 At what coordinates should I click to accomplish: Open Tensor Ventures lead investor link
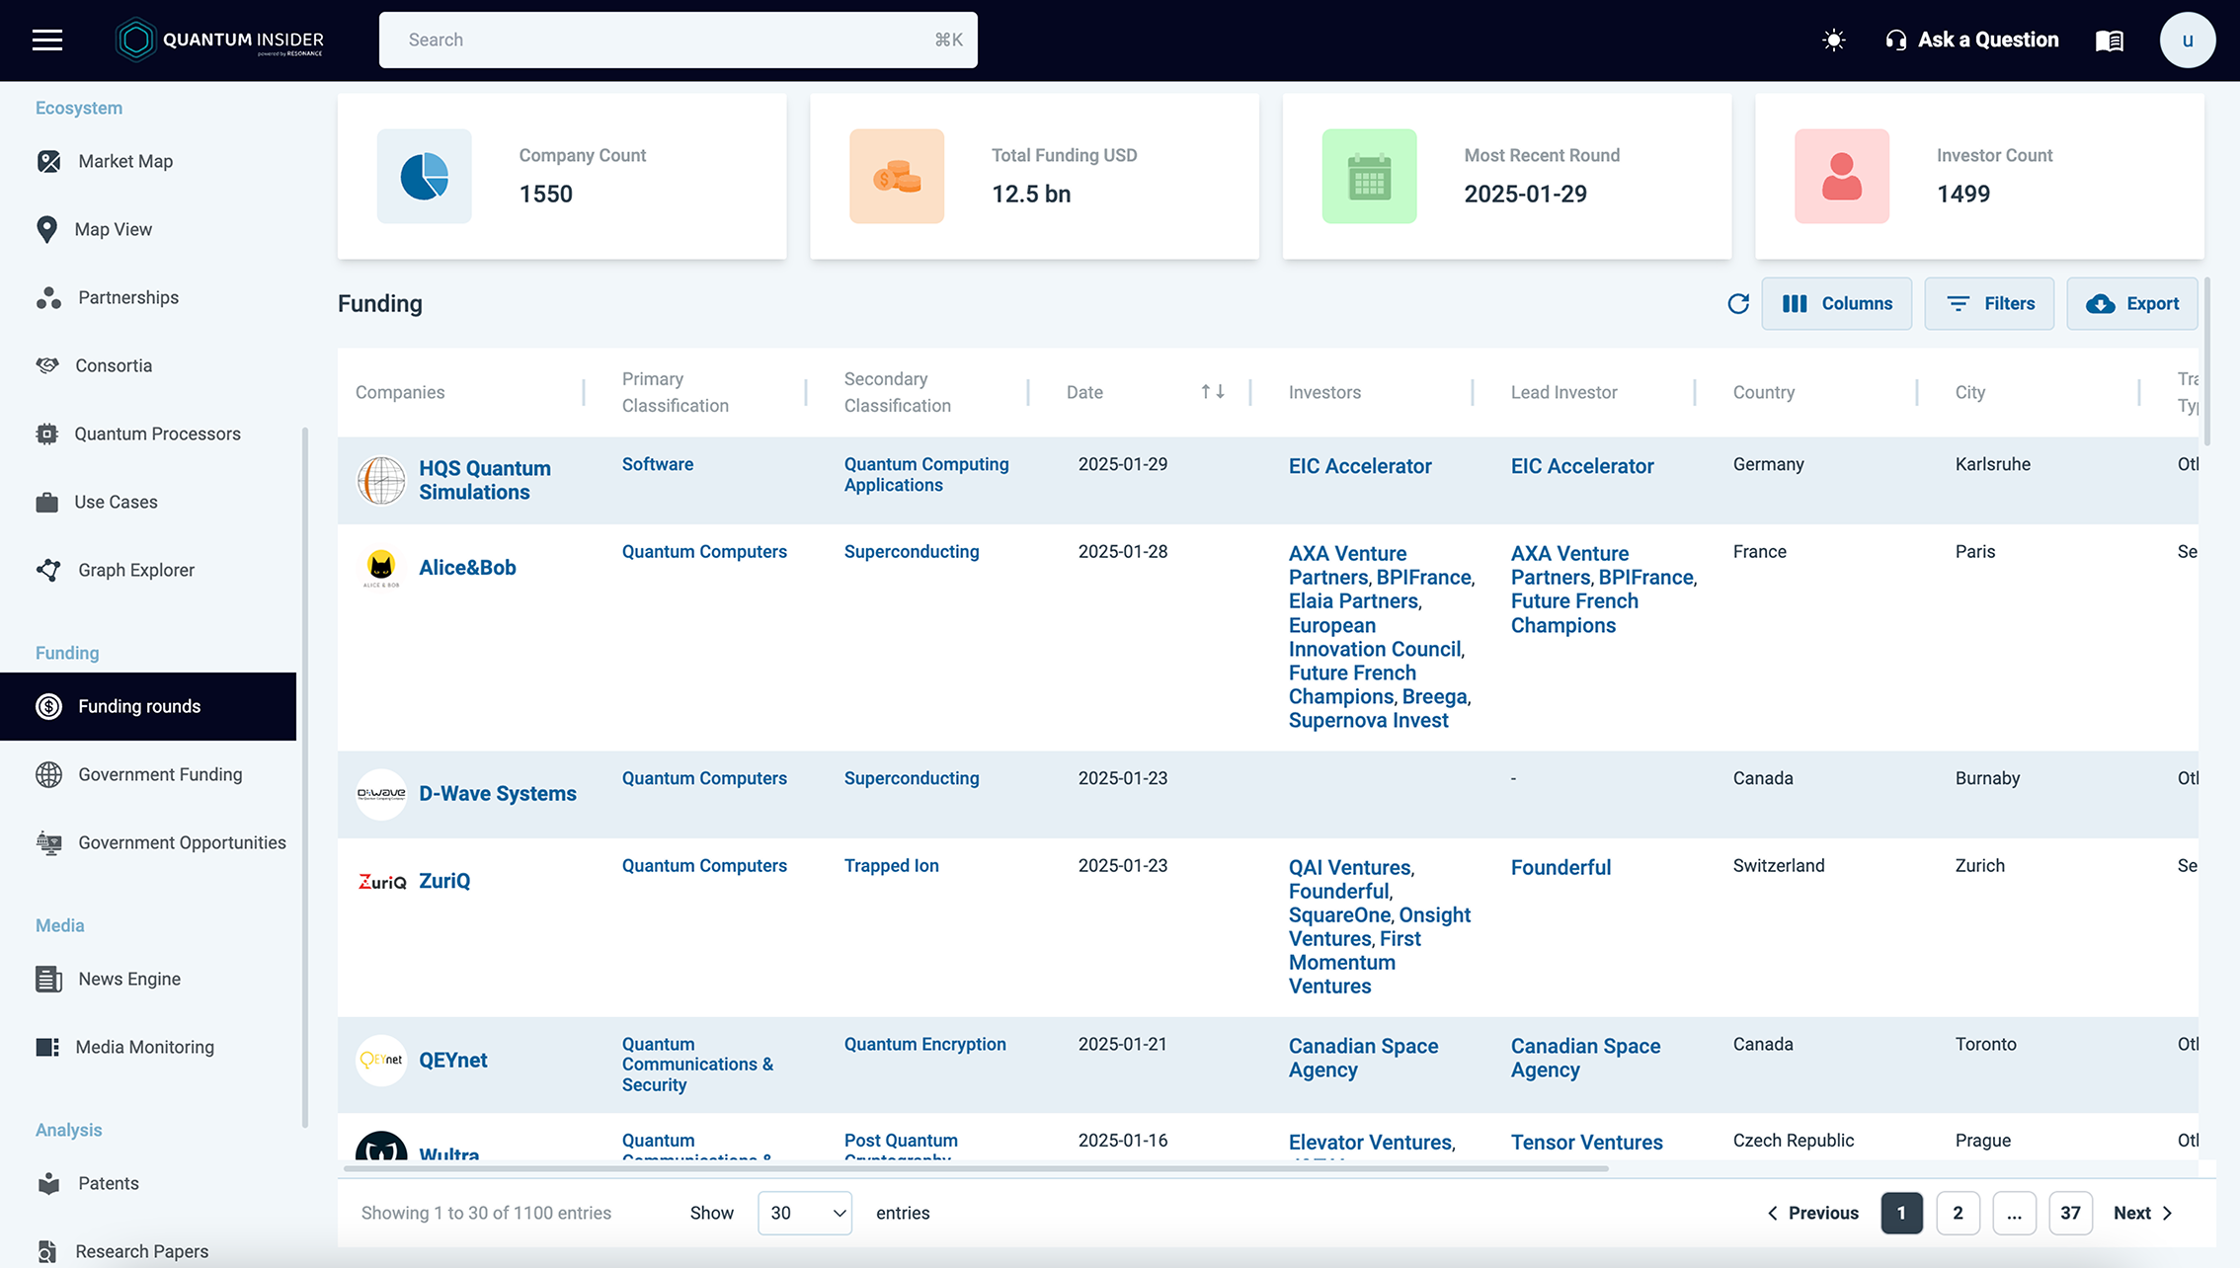pos(1587,1142)
